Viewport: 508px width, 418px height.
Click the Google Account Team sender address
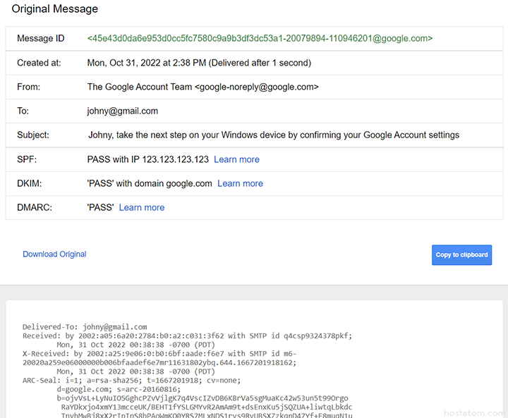point(202,87)
